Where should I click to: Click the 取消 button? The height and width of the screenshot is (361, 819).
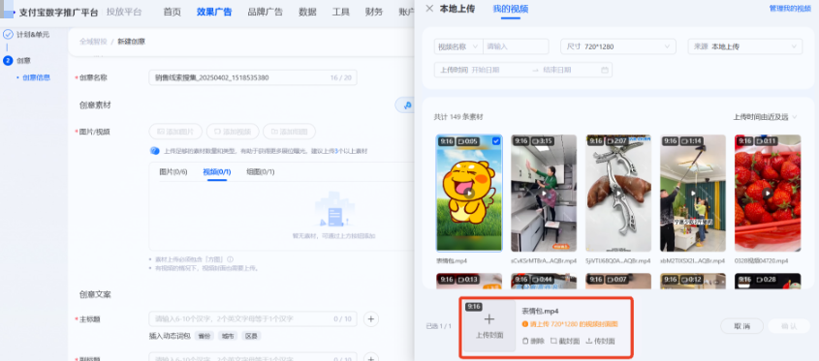tap(741, 326)
